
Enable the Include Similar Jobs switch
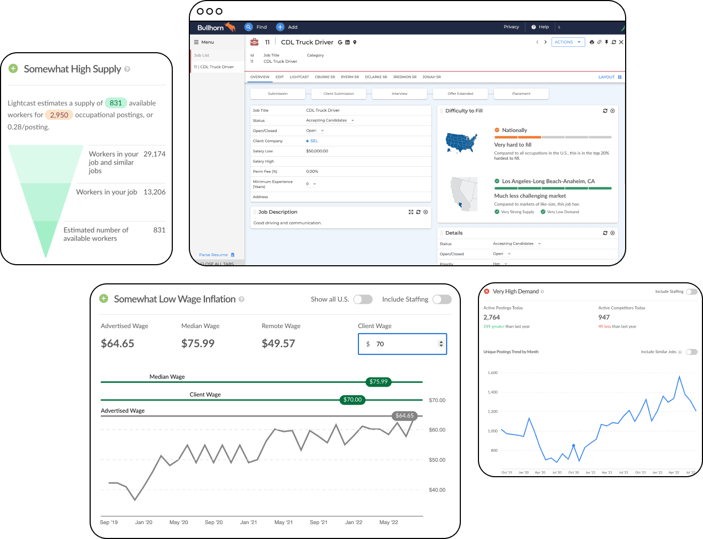[x=692, y=352]
